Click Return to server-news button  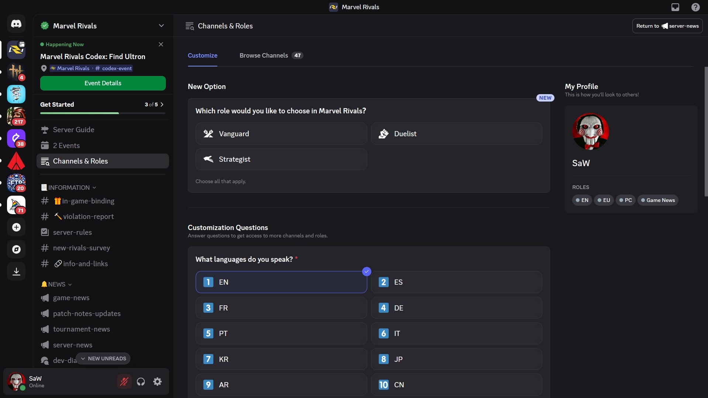tap(667, 26)
